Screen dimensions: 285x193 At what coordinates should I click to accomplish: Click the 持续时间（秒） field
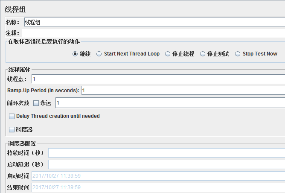pos(166,153)
